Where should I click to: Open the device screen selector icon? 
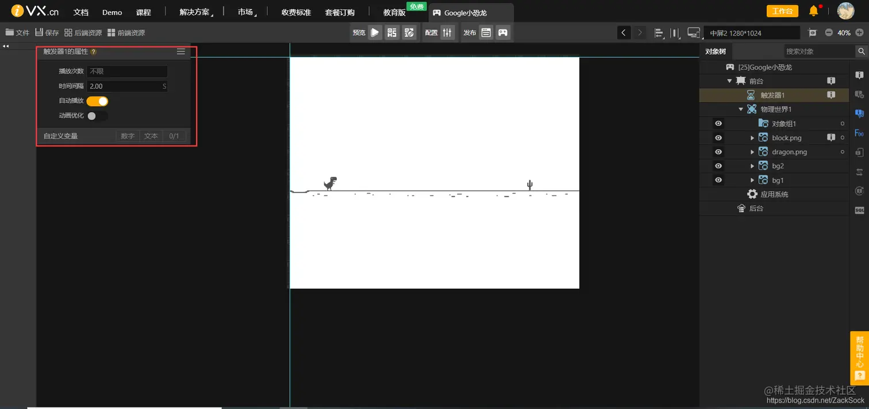click(x=694, y=33)
